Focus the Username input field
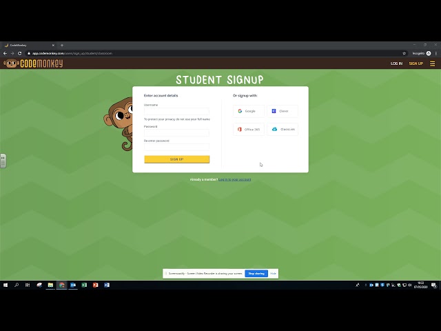Viewport: 441px width, 331px height. tap(176, 112)
